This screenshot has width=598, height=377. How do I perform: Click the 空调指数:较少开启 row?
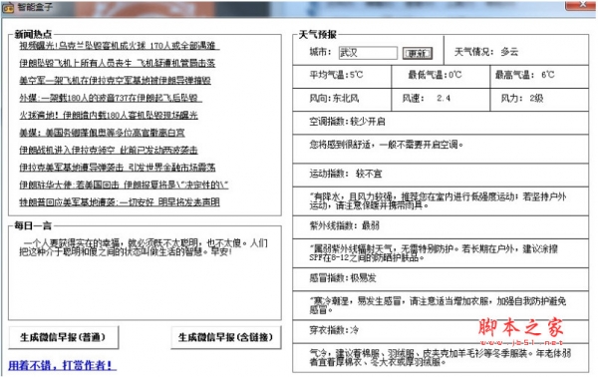pyautogui.click(x=441, y=123)
